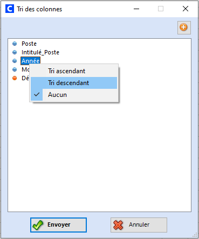Select the partially hidden Mo column label

coord(25,69)
